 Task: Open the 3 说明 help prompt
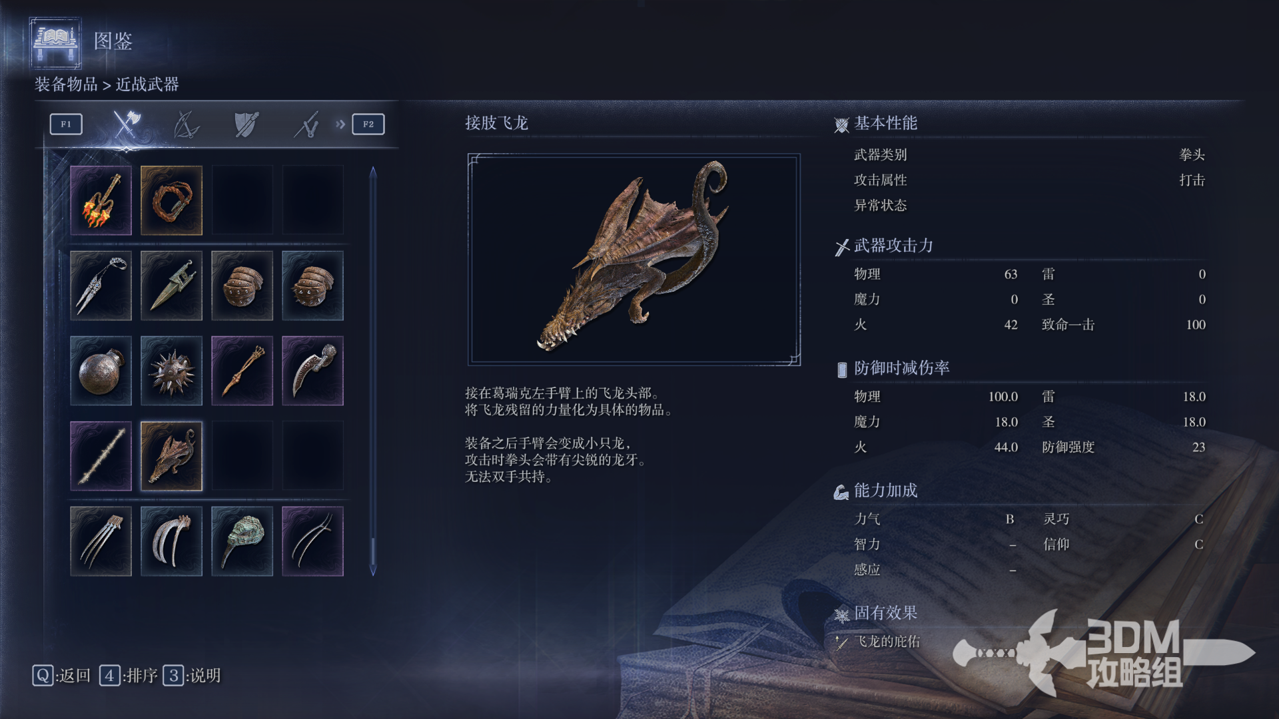[193, 676]
